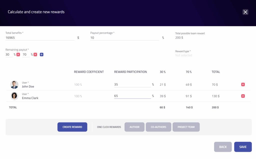Image resolution: width=256 pixels, height=159 pixels.
Task: Click John Doe's avatar photo
Action: pyautogui.click(x=14, y=85)
